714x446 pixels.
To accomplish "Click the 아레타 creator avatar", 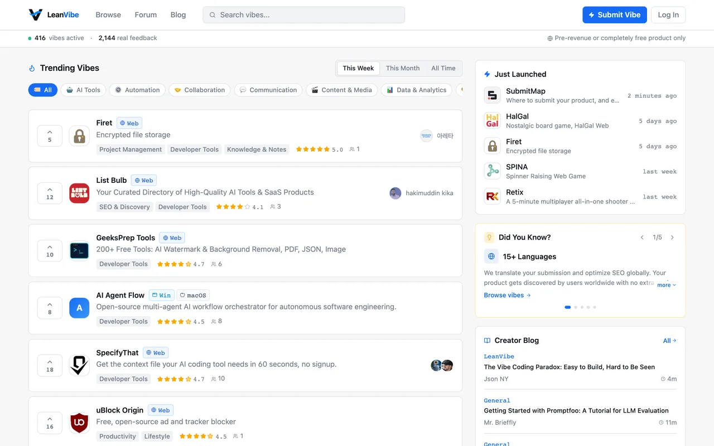I will coord(427,136).
